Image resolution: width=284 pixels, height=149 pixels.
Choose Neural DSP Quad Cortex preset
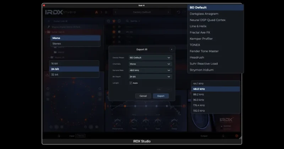pos(215,20)
